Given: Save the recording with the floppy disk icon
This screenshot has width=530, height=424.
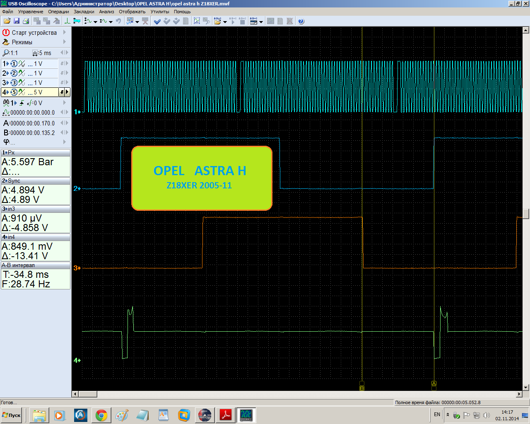Looking at the screenshot, I should tap(17, 21).
